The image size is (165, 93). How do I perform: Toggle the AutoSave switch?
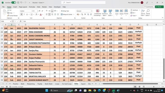tap(14, 3)
